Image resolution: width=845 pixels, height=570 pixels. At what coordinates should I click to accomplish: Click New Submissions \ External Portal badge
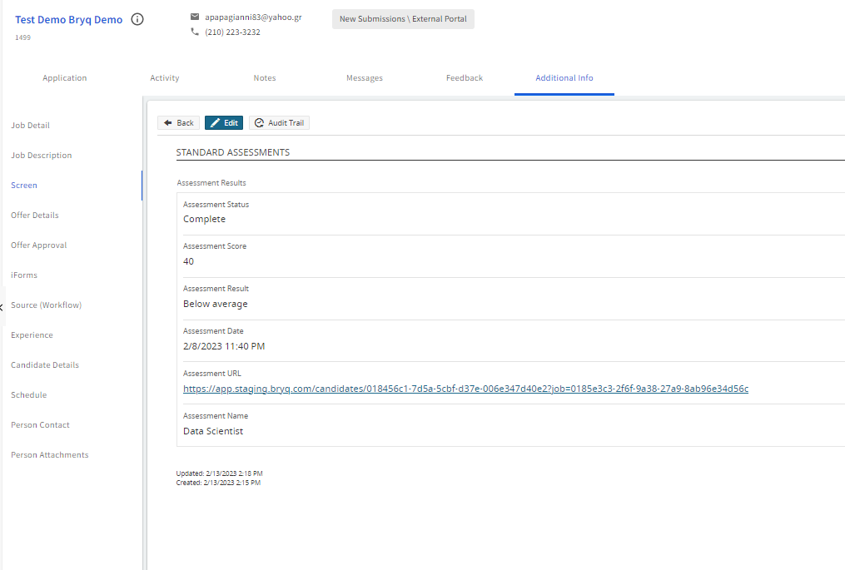(403, 19)
